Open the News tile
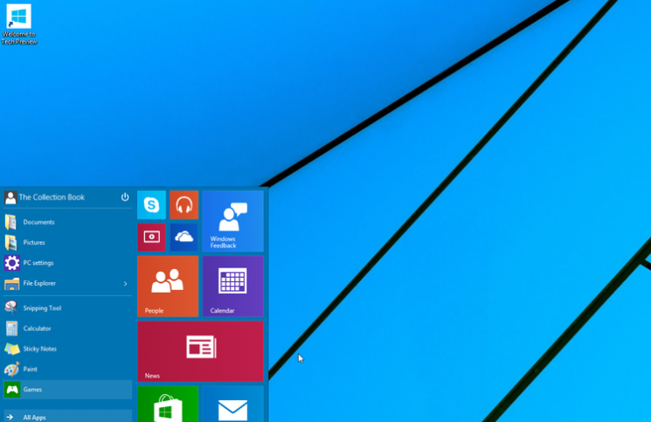 coord(200,351)
